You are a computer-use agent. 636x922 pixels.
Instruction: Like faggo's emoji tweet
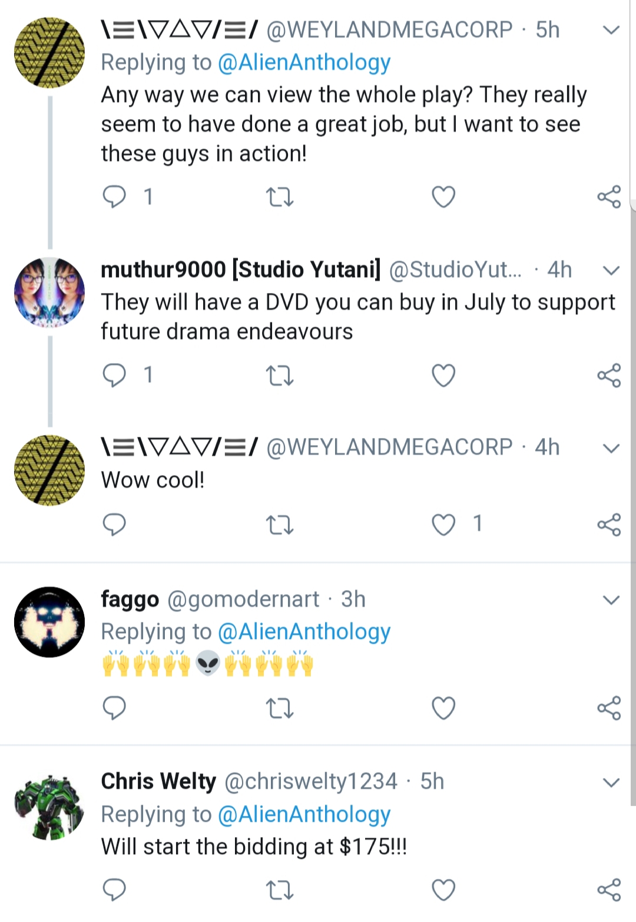pyautogui.click(x=443, y=708)
